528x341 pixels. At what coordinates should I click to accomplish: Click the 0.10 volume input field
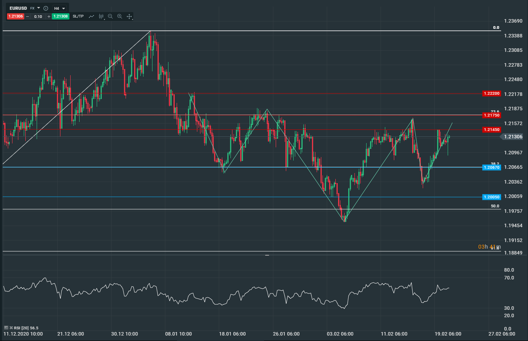(x=38, y=16)
